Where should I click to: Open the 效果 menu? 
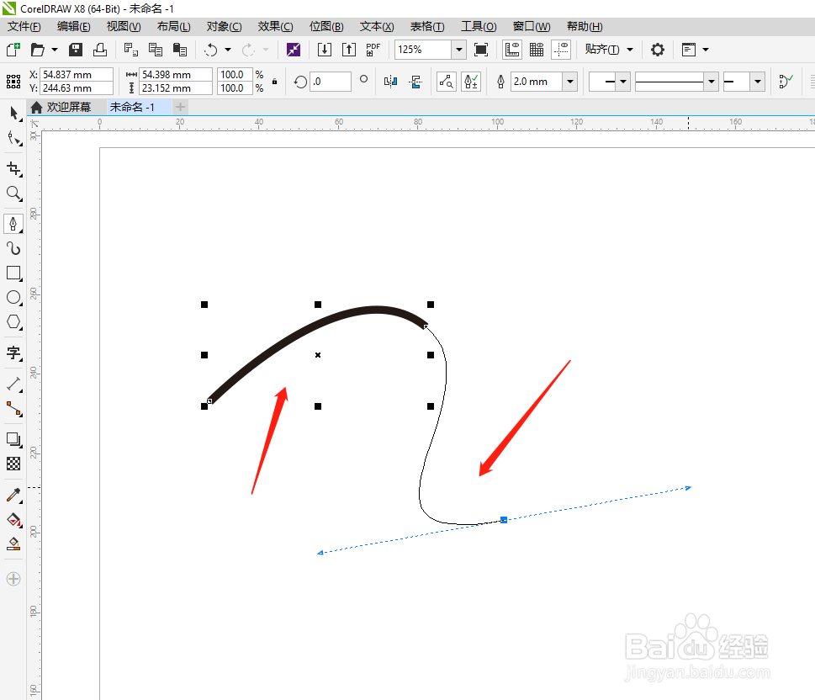pos(276,27)
